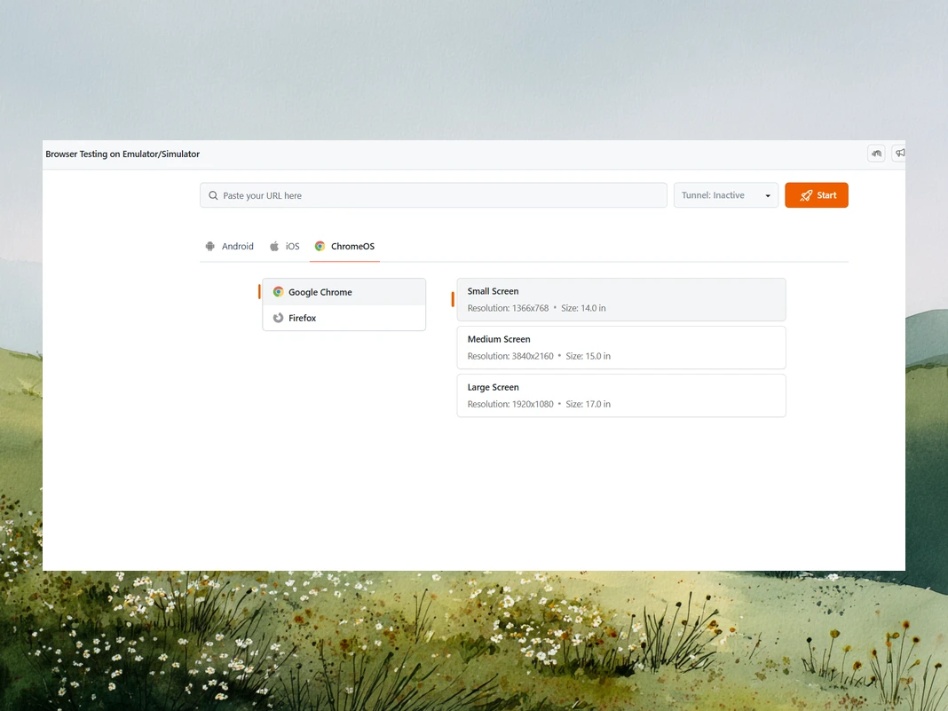
Task: Click the Firefox logo icon
Action: pos(278,318)
